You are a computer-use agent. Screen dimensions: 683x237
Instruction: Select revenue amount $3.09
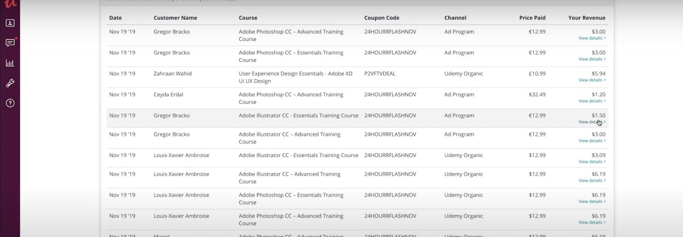(599, 155)
